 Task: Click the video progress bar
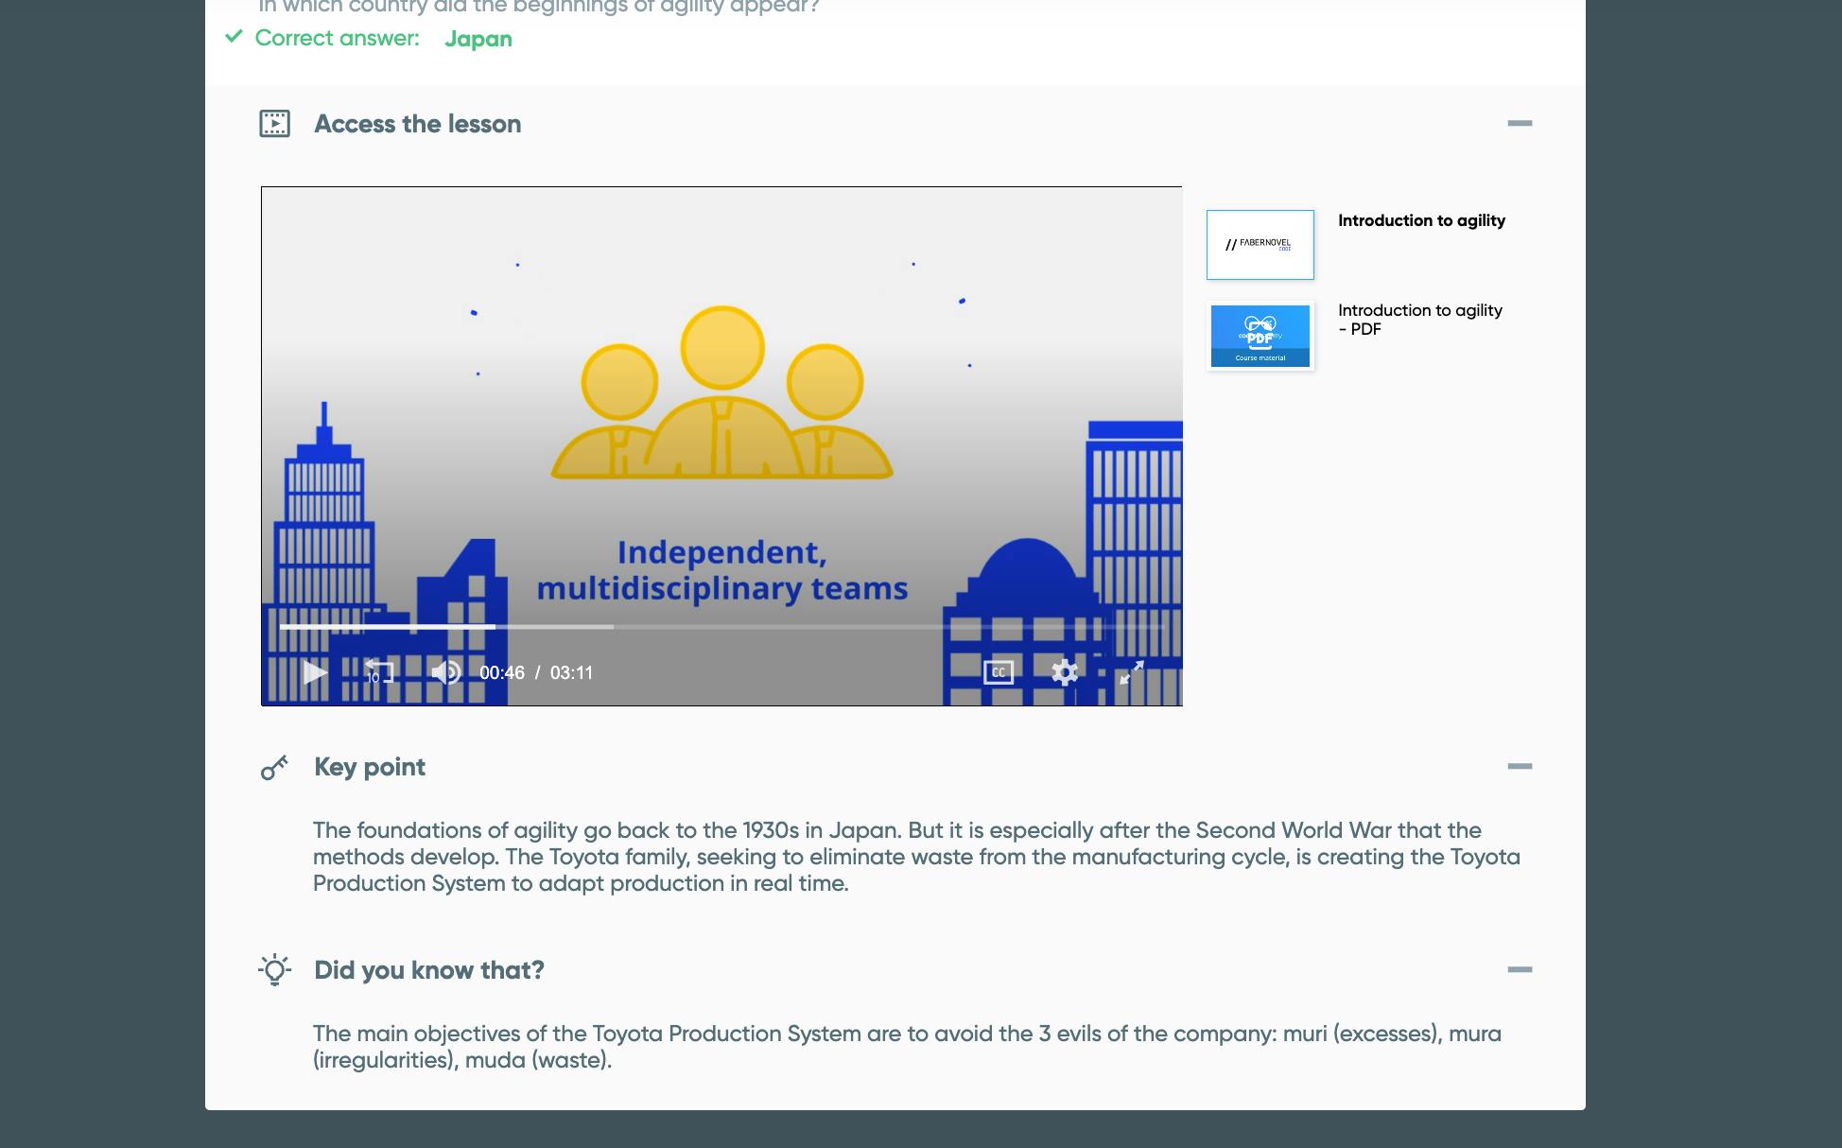pyautogui.click(x=719, y=626)
